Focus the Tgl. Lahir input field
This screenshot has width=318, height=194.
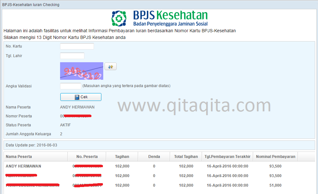point(72,56)
